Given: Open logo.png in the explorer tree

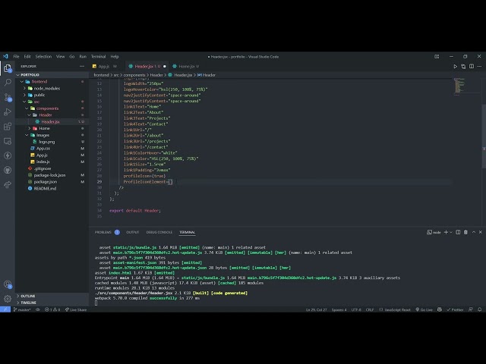Looking at the screenshot, I should tap(47, 142).
